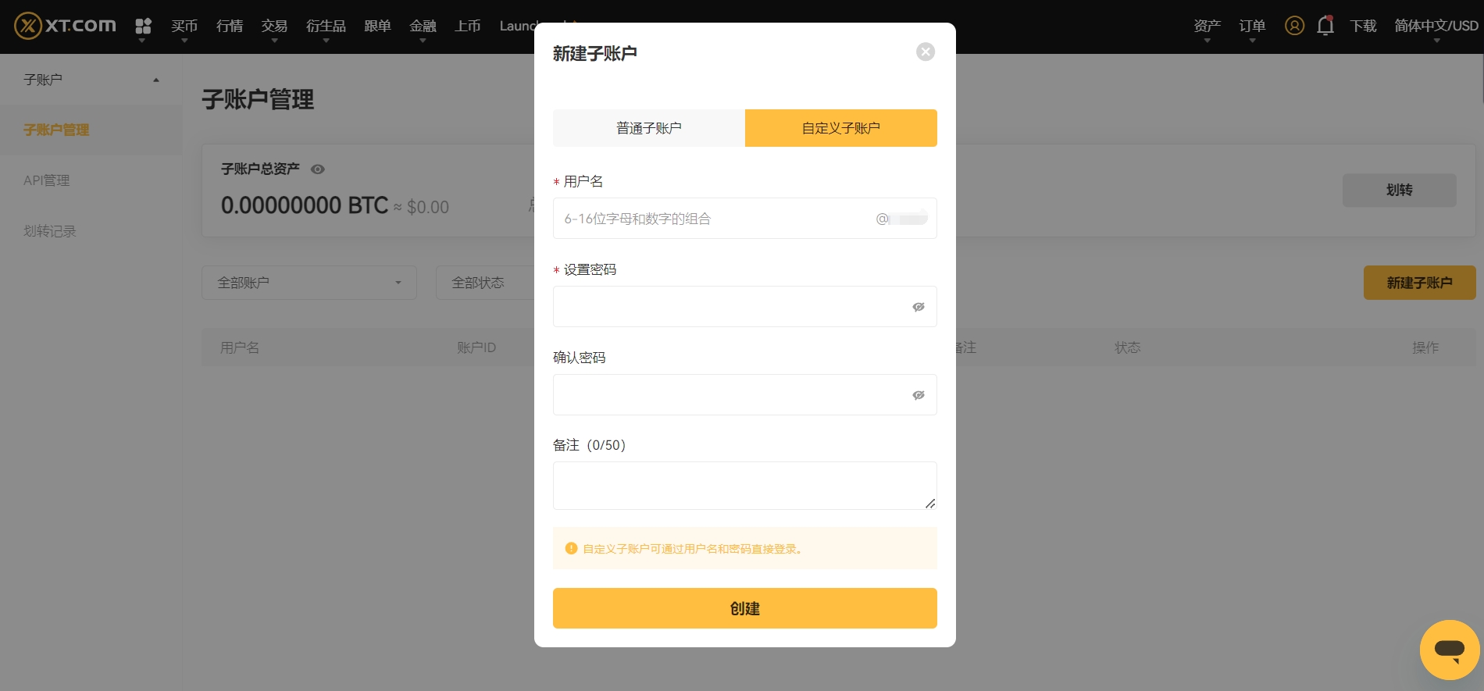Viewport: 1484px width, 691px height.
Task: Open the 下载 link
Action: click(1364, 26)
